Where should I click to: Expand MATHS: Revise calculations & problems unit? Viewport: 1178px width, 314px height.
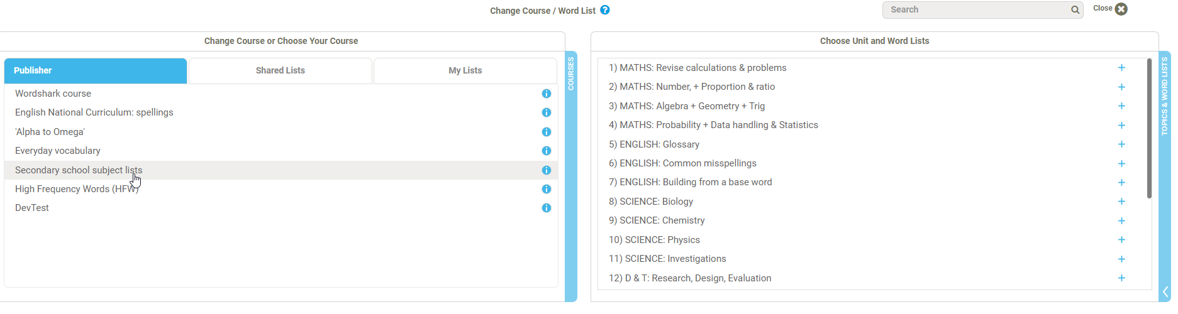1121,68
